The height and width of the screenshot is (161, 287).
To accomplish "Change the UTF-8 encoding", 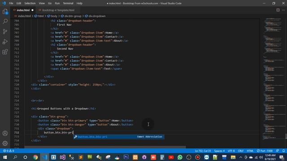I will pos(231,151).
